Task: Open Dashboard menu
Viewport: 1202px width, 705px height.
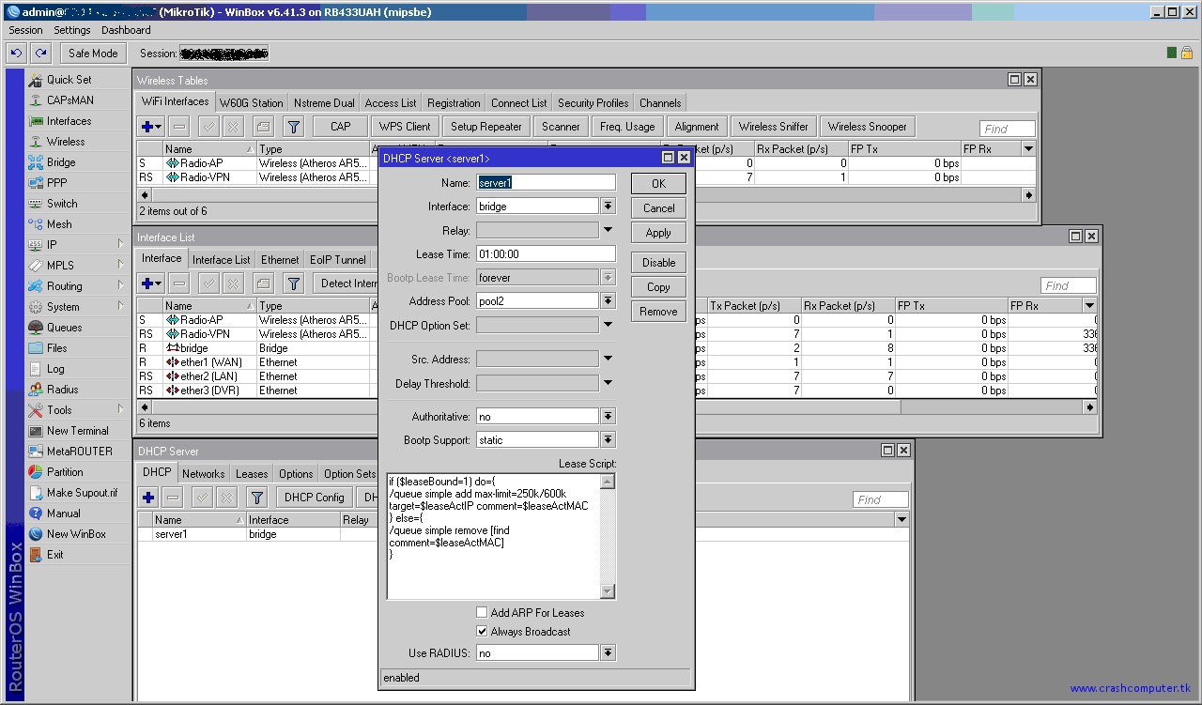Action: coord(126,30)
